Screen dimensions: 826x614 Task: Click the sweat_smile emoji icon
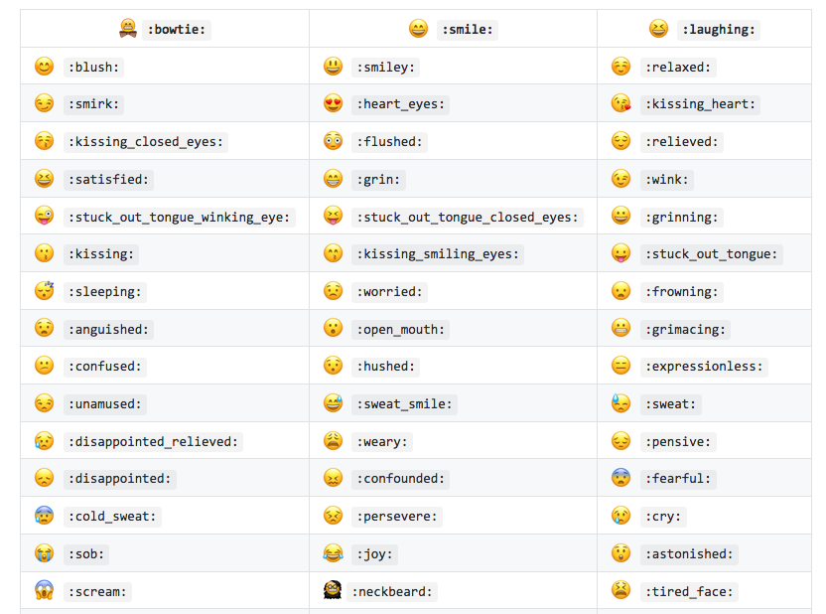(x=333, y=403)
